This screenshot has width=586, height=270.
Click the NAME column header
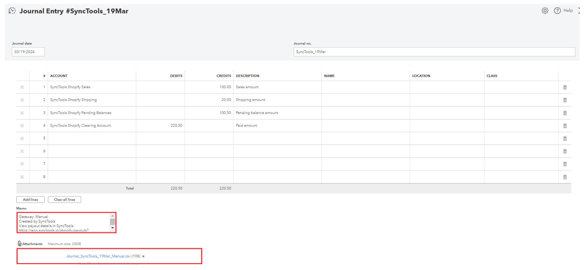coord(329,76)
